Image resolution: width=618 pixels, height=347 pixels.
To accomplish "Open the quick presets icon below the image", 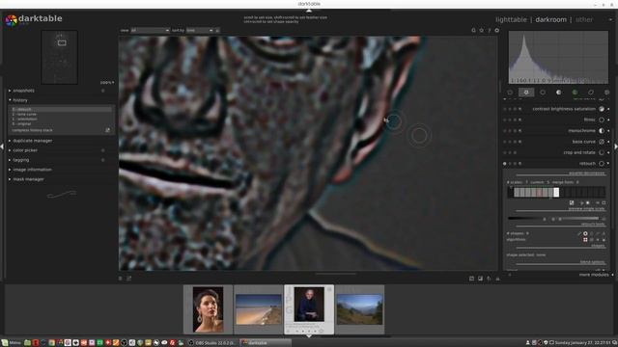I will coord(120,279).
